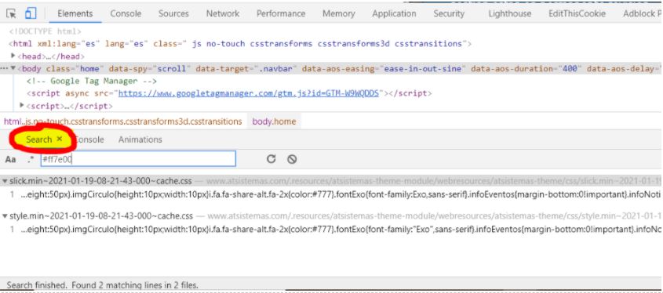Close the Search drawer tab

pos(60,139)
